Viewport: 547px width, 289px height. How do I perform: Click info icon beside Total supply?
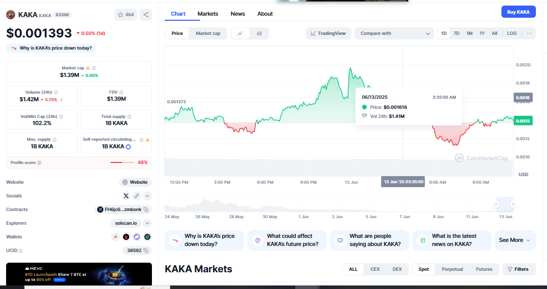pos(130,117)
